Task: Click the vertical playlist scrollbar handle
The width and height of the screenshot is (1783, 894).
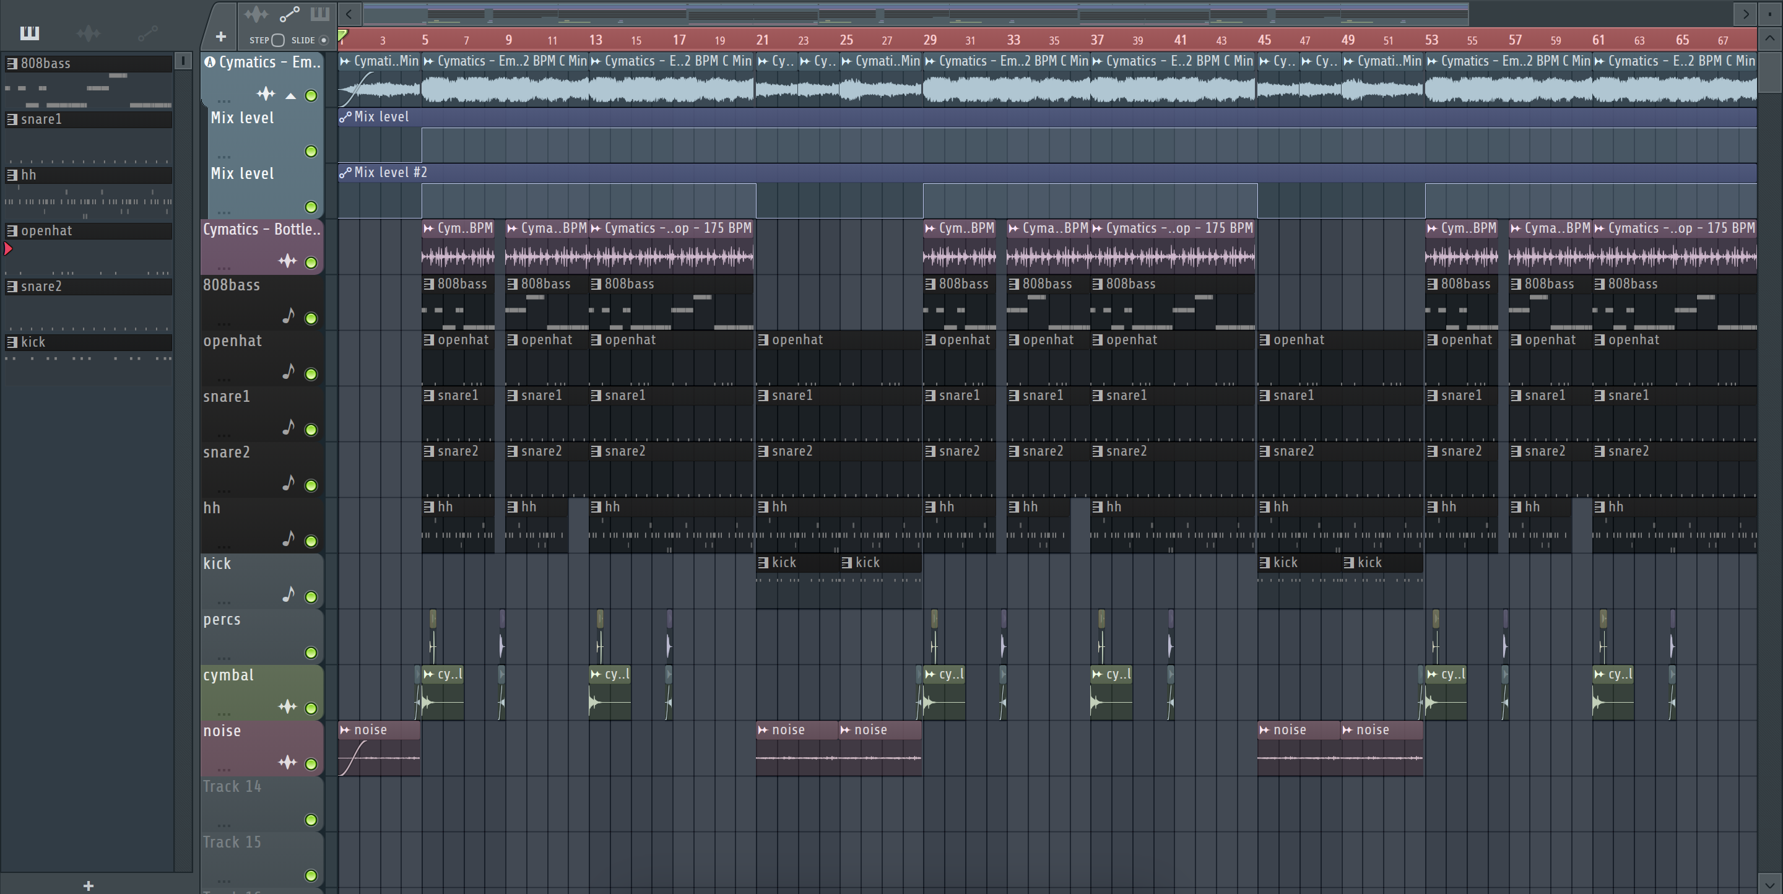Action: [x=1770, y=71]
